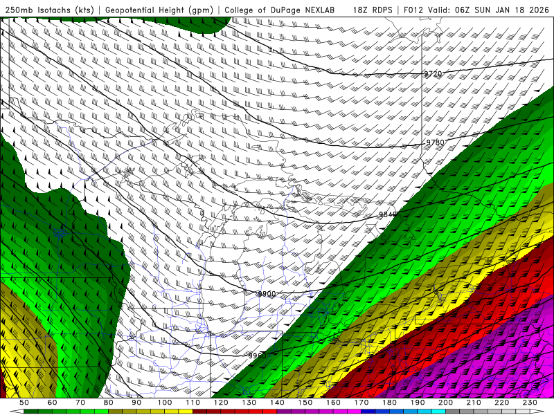Click the 80 value on the color scale
This screenshot has height=415, width=554.
click(109, 403)
